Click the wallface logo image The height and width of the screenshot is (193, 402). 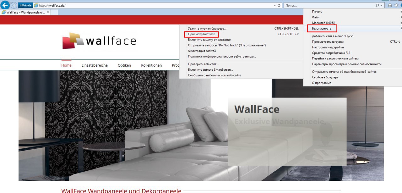point(99,41)
